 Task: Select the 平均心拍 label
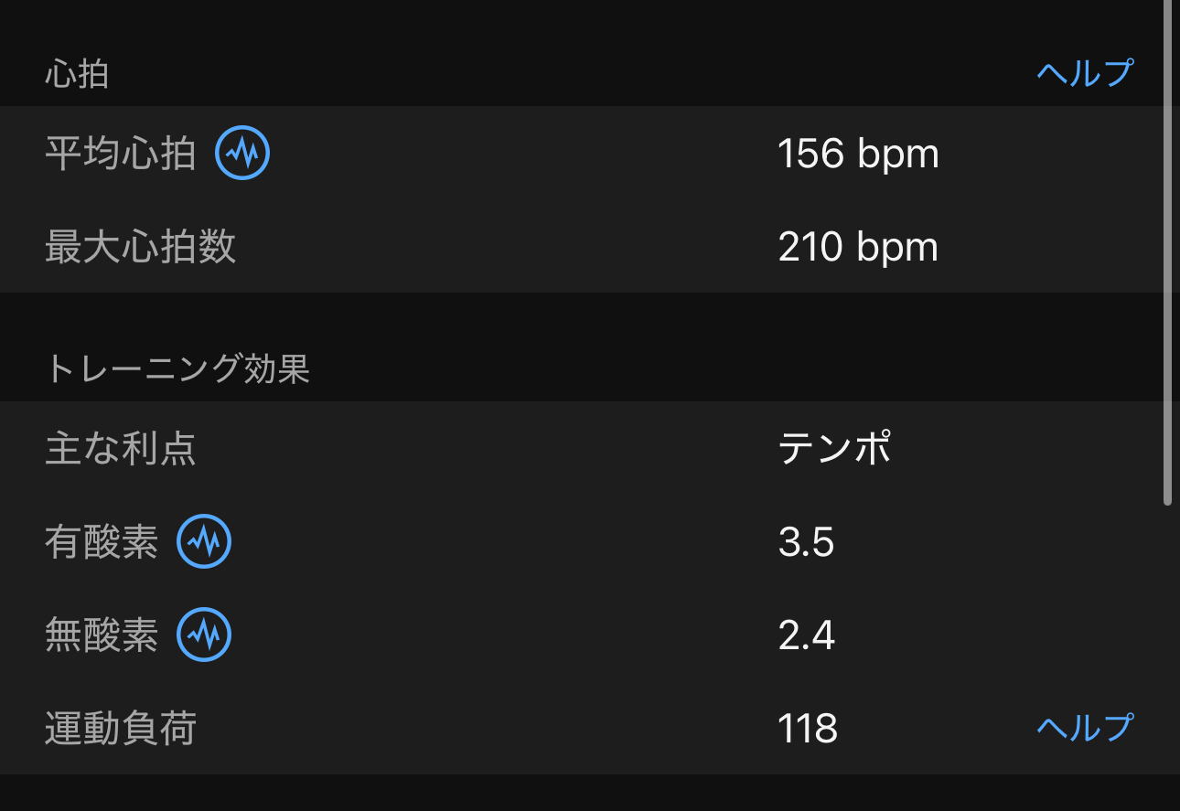121,154
